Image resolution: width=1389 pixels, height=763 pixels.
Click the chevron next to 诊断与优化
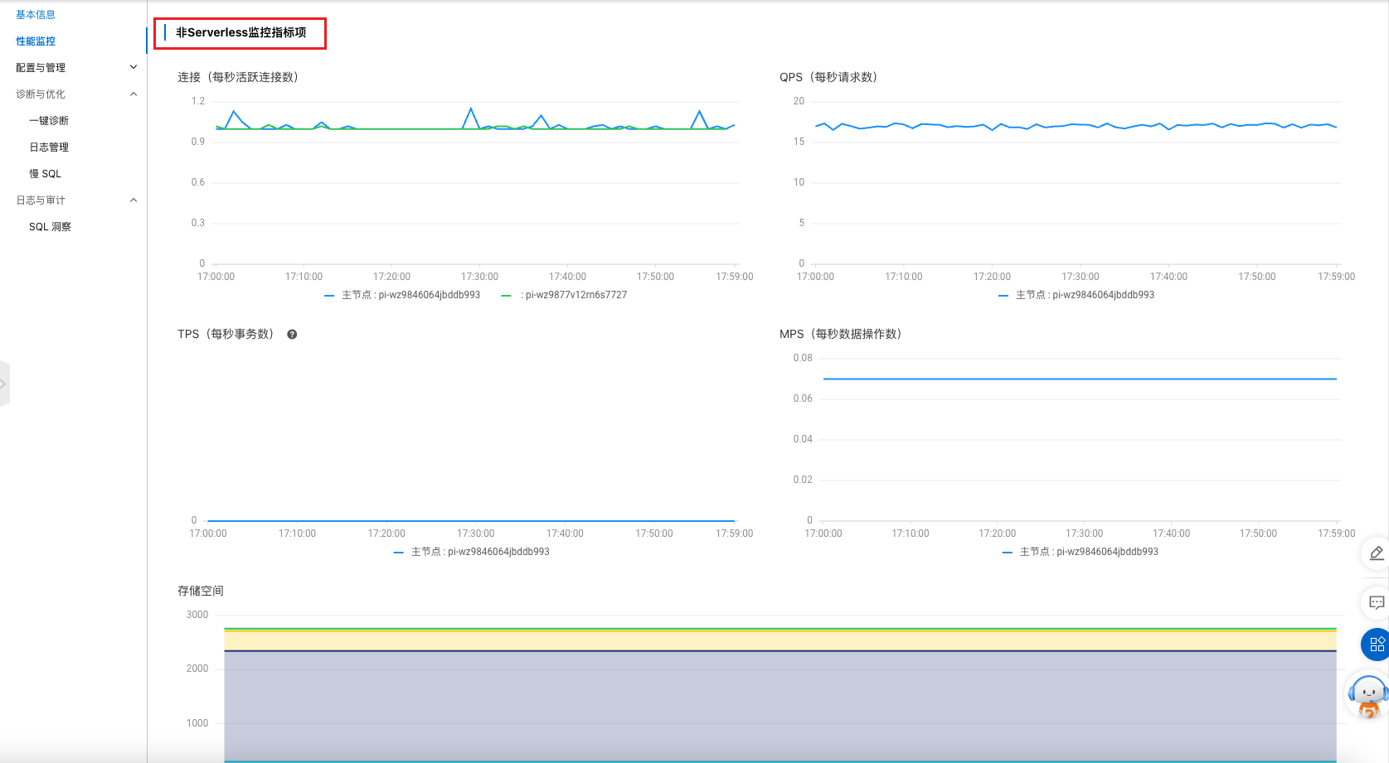(134, 94)
